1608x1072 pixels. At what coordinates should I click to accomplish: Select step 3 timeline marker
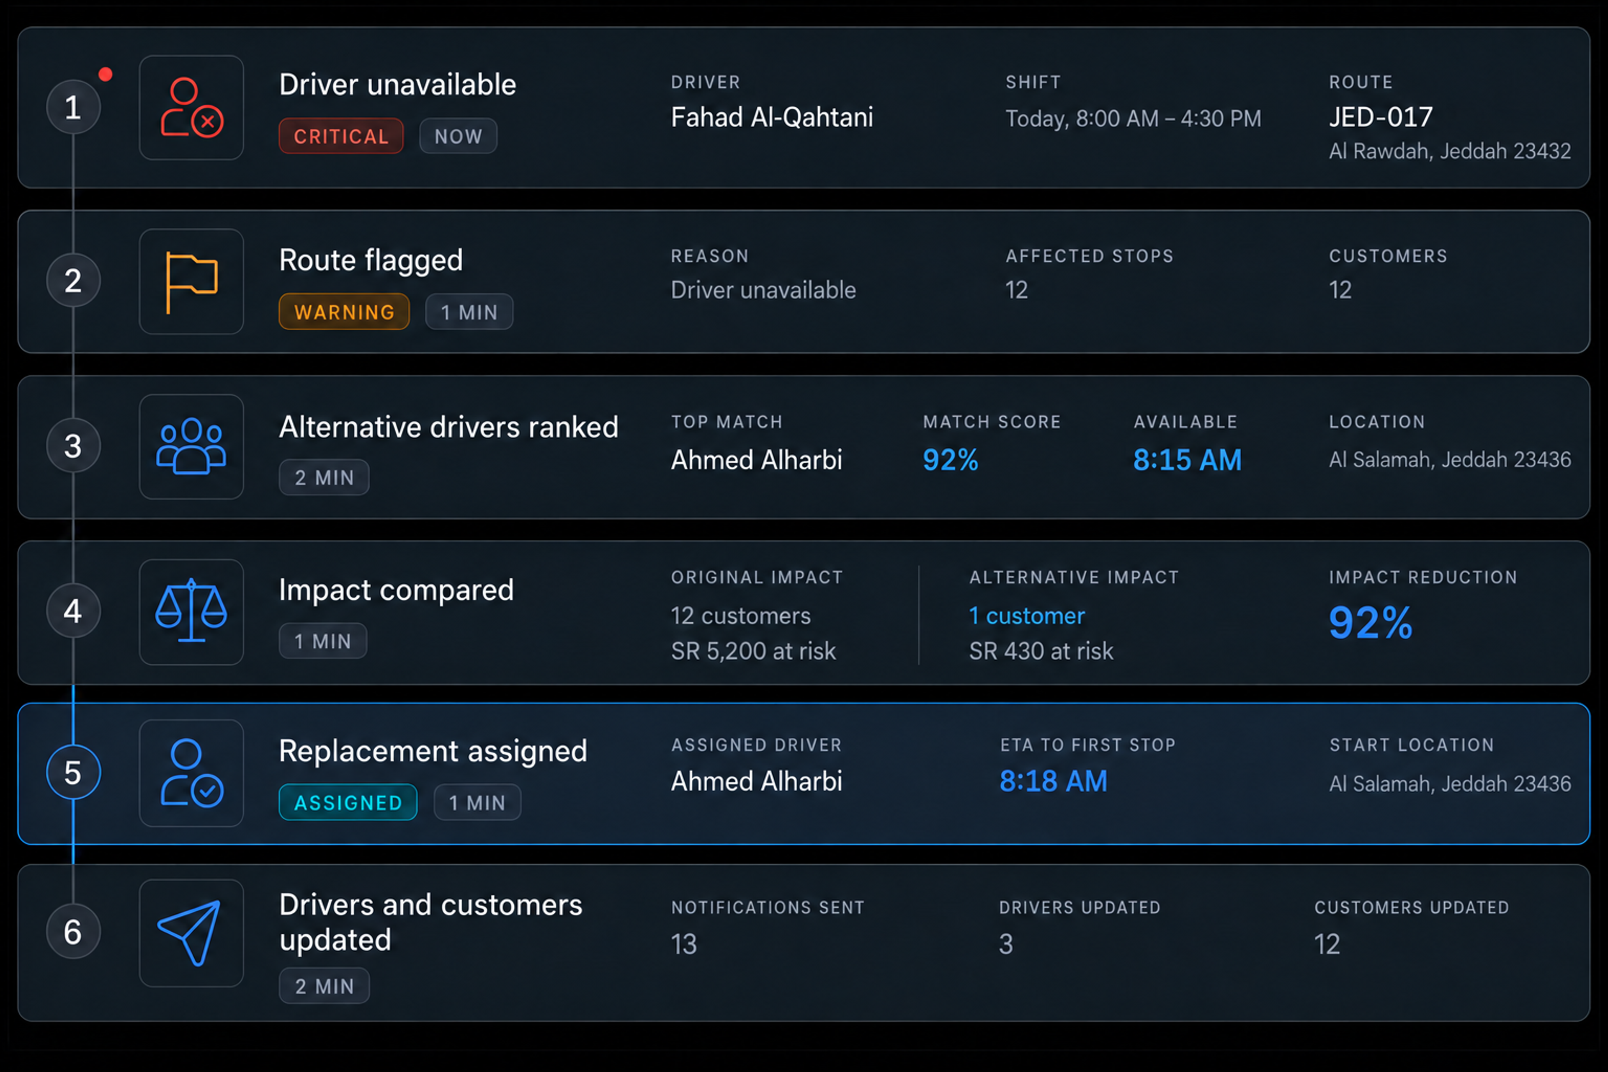click(73, 446)
